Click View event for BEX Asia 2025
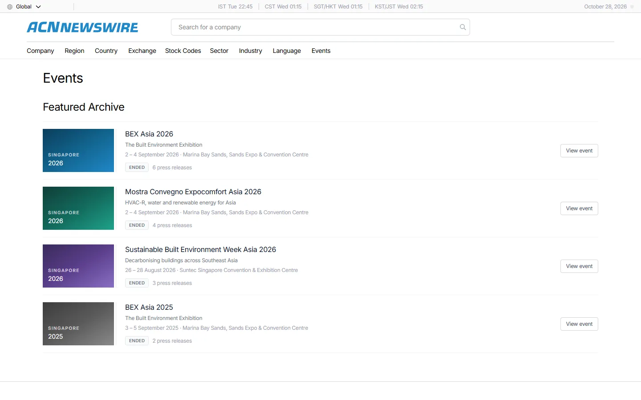Screen dimensions: 641x400 pos(579,324)
